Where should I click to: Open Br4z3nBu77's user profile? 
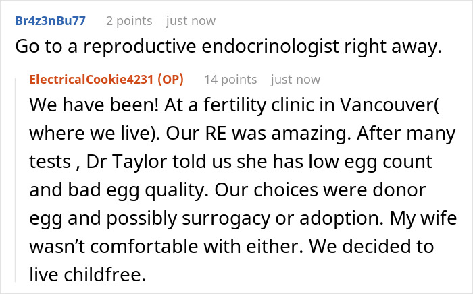click(x=49, y=20)
